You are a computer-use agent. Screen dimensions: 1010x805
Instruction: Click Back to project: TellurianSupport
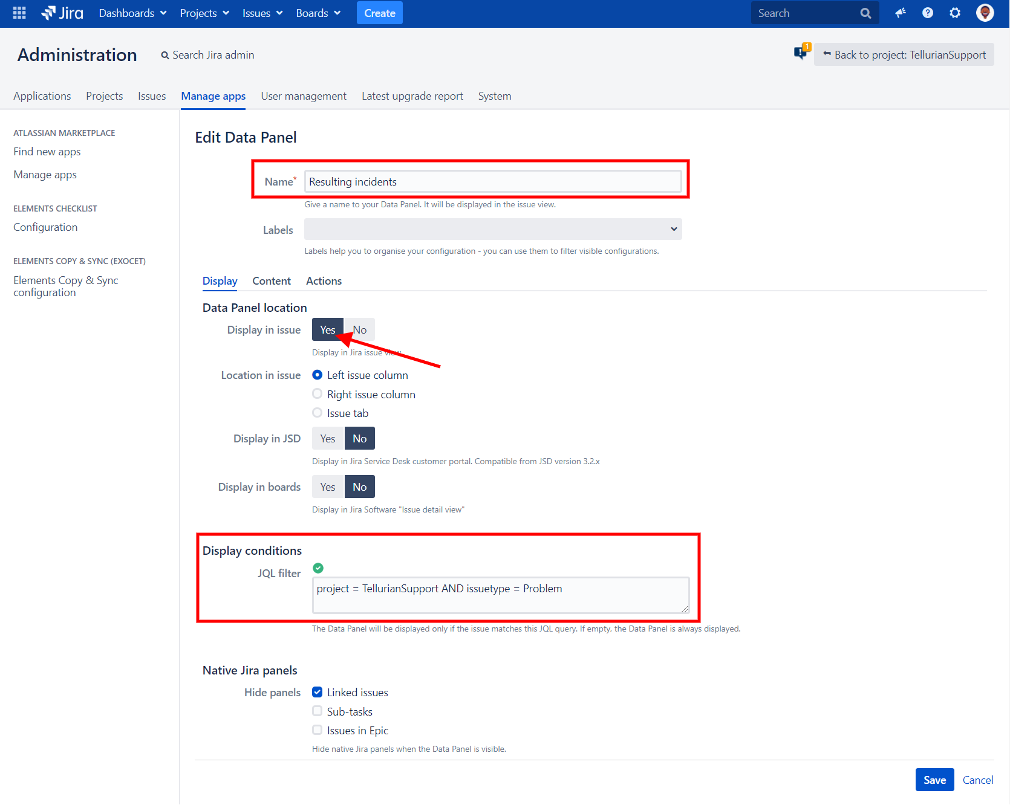point(904,55)
